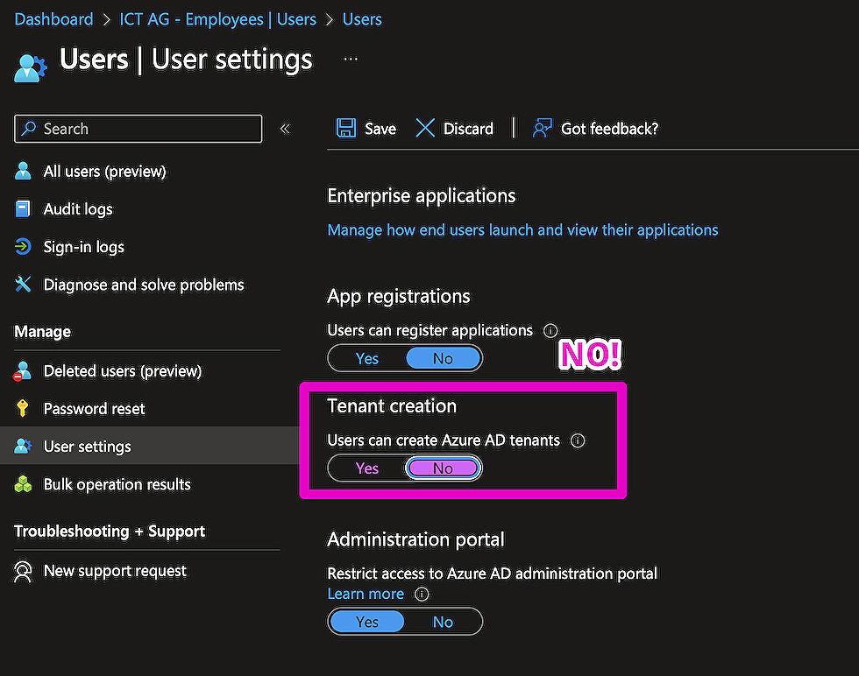Click the Audit logs book icon
Image resolution: width=859 pixels, height=676 pixels.
pos(23,209)
